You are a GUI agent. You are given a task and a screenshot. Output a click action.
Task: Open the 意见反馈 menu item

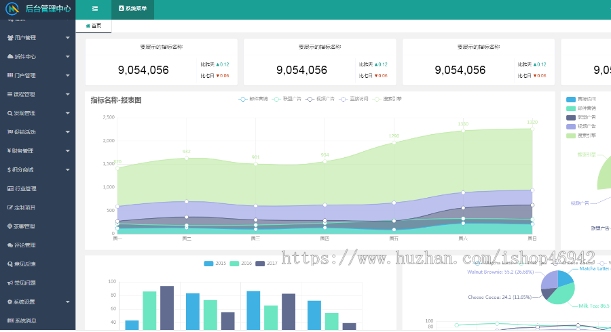[38, 264]
